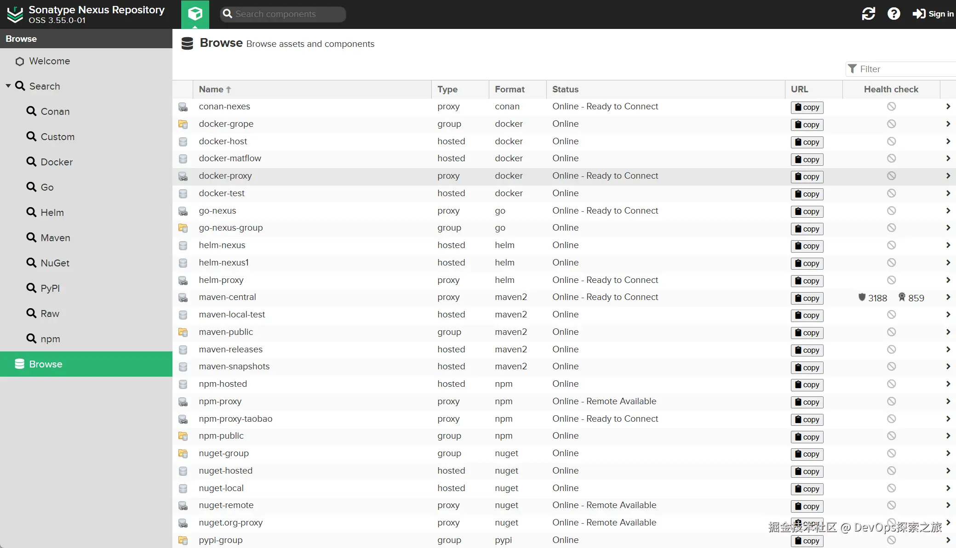This screenshot has width=956, height=548.
Task: Click Sign in at top right
Action: tap(933, 14)
